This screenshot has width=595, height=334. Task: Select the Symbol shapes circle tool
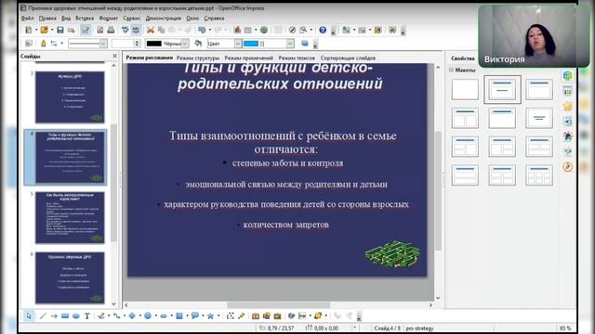[148, 315]
